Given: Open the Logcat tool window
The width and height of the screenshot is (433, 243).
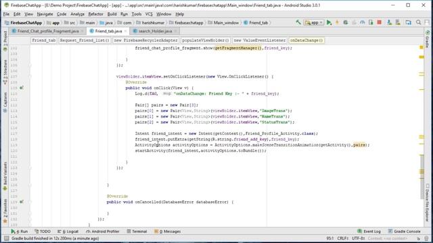Looking at the screenshot, I should point(68,232).
